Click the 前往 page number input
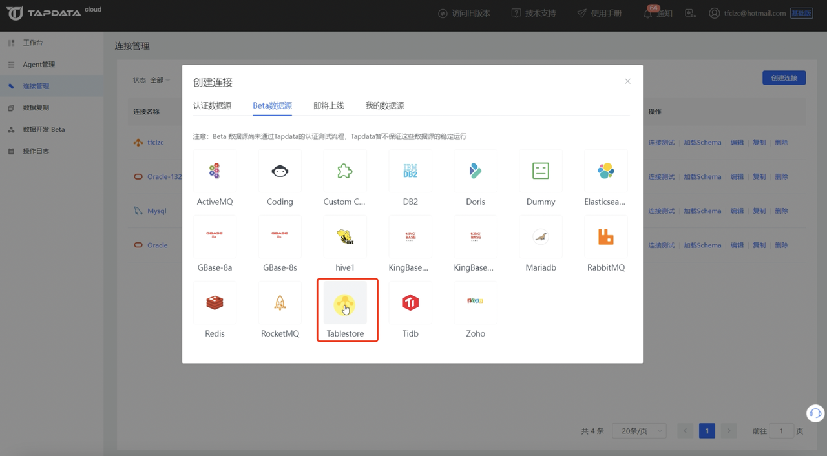The image size is (827, 456). click(x=781, y=431)
